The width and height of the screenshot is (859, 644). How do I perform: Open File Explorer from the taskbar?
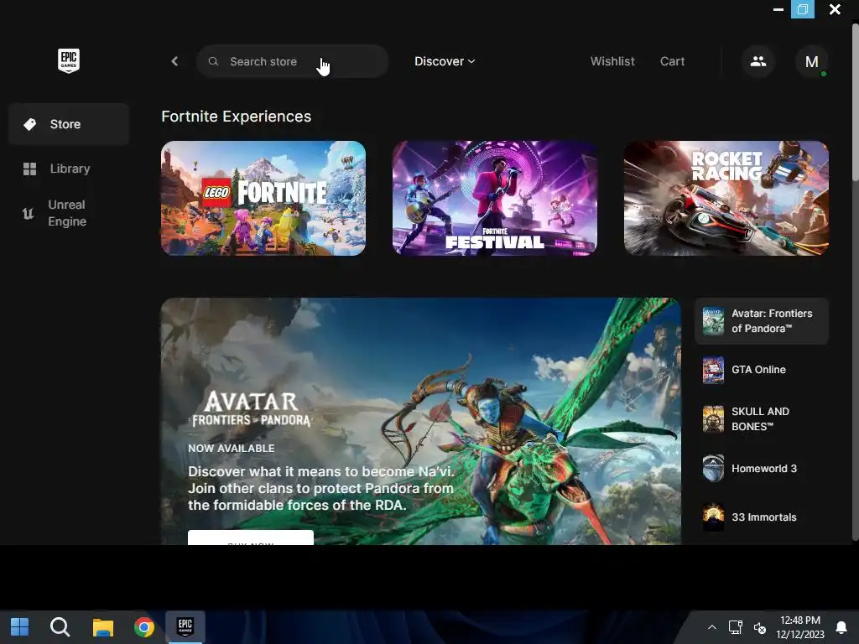coord(102,627)
